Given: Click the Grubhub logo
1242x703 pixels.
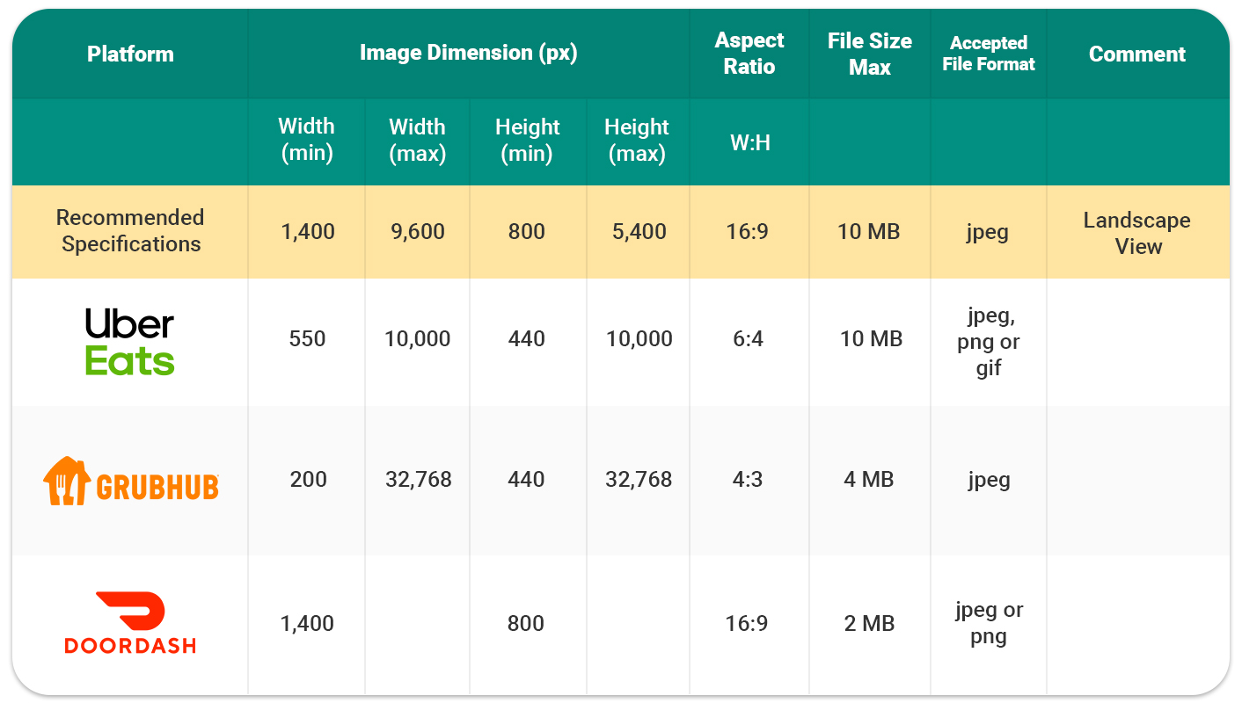Looking at the screenshot, I should tap(130, 481).
